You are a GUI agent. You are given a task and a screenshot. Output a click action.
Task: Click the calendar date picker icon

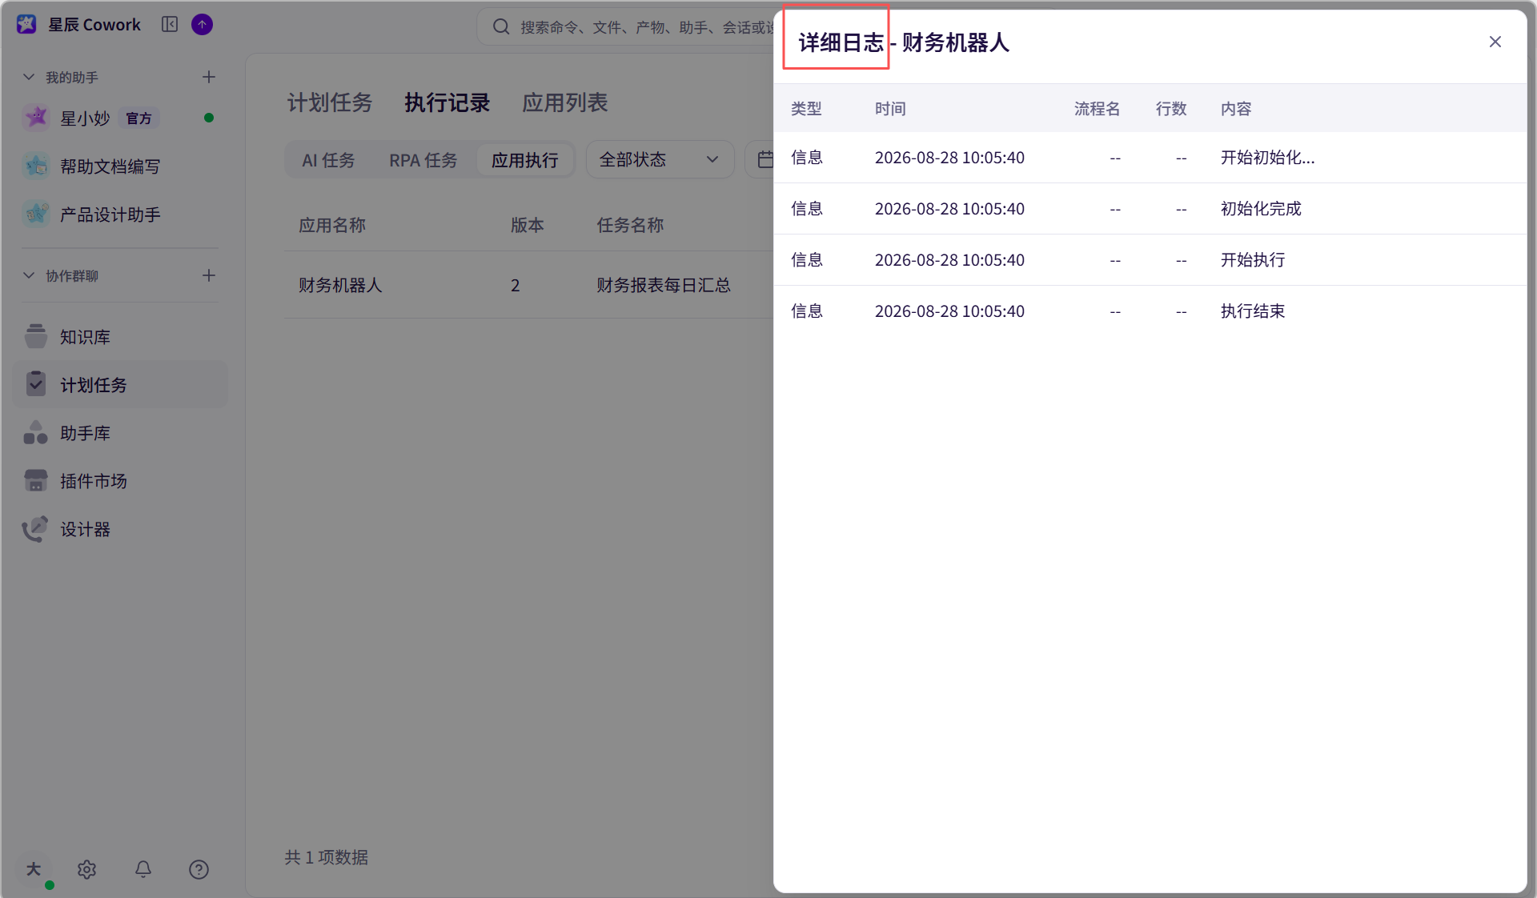765,160
